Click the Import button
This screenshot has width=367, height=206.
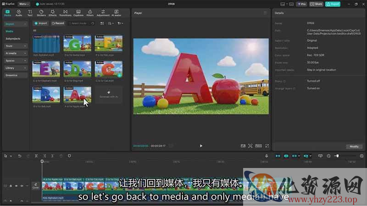coord(41,23)
